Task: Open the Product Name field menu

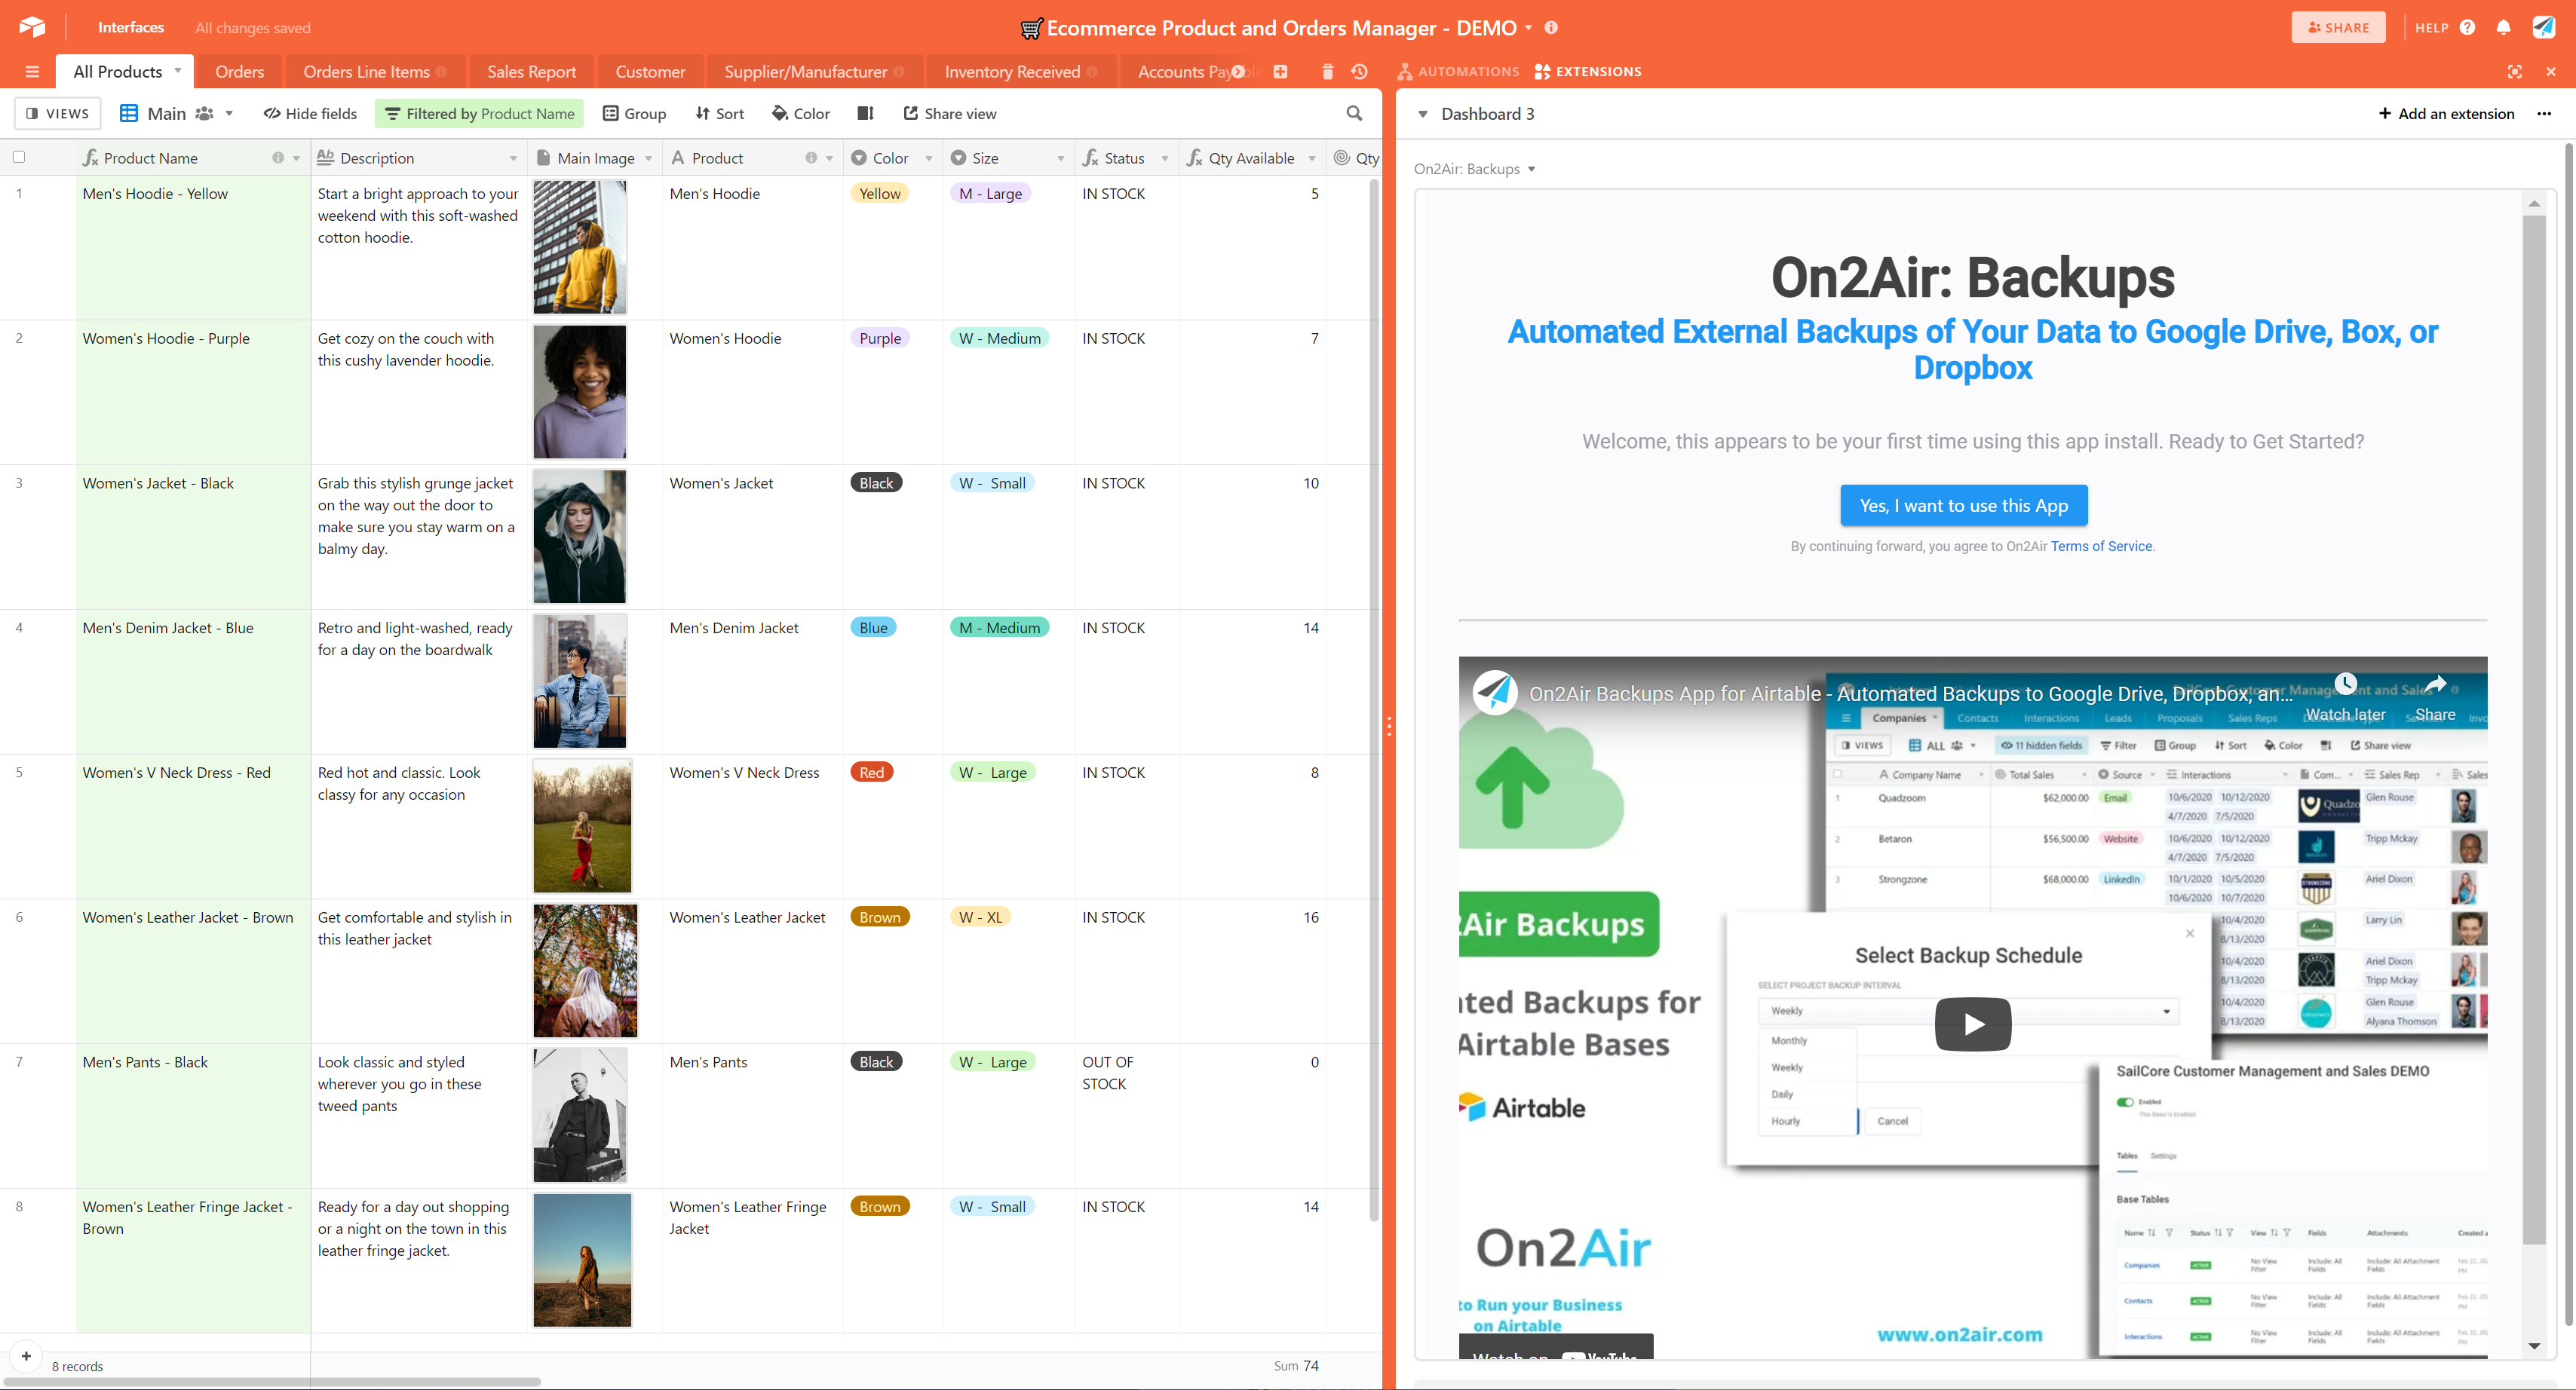Action: (297, 157)
